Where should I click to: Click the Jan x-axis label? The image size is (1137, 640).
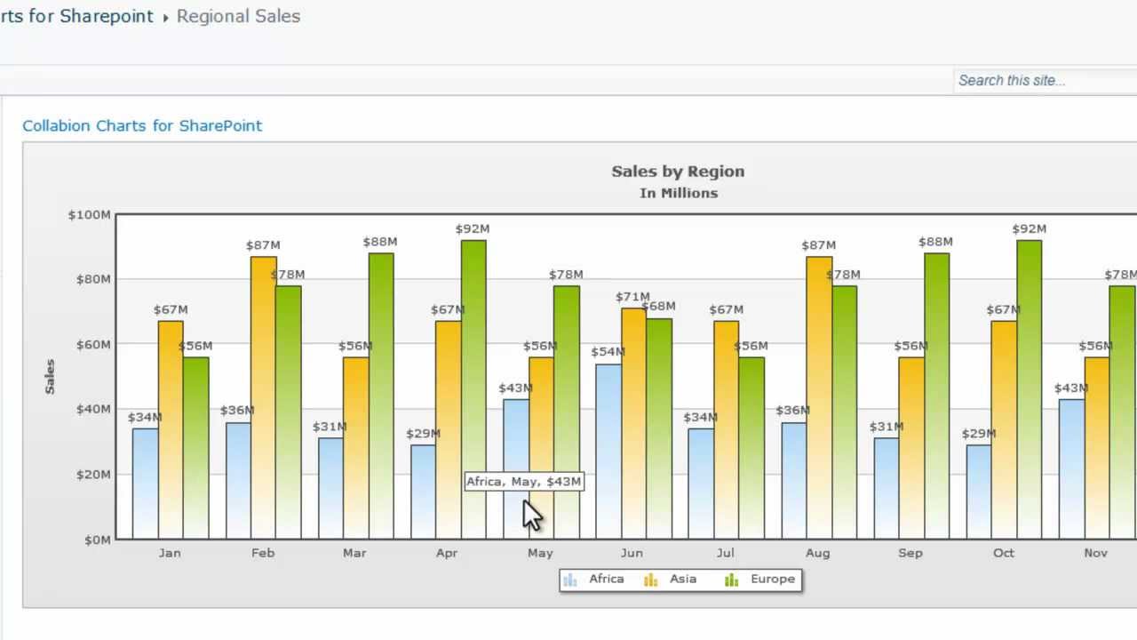click(x=170, y=553)
